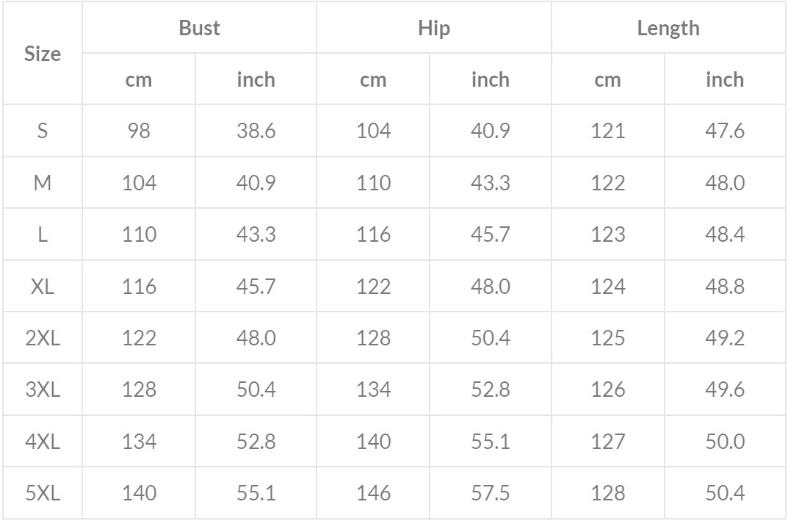Screen dimensions: 788x521
Task: Select the 5XL size row label
Action: tap(43, 492)
